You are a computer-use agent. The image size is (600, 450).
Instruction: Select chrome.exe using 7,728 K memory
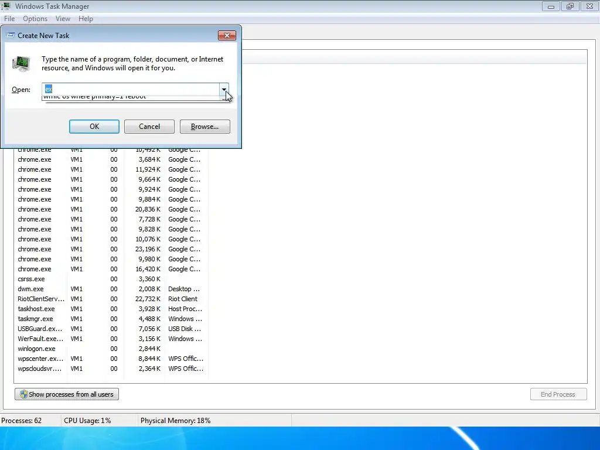(111, 219)
